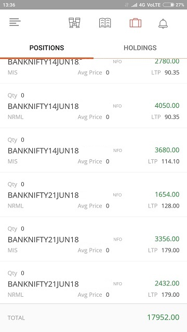Tap the TOTAL label in footer
This screenshot has height=332, width=187.
16,318
